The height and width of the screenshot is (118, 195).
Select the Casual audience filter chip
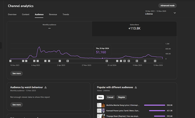(x=110, y=97)
